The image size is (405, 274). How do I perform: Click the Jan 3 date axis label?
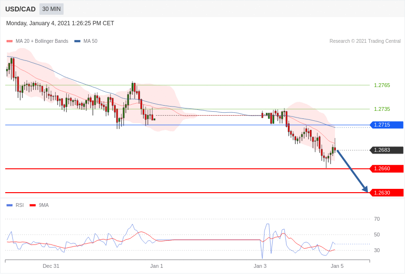coord(260,266)
